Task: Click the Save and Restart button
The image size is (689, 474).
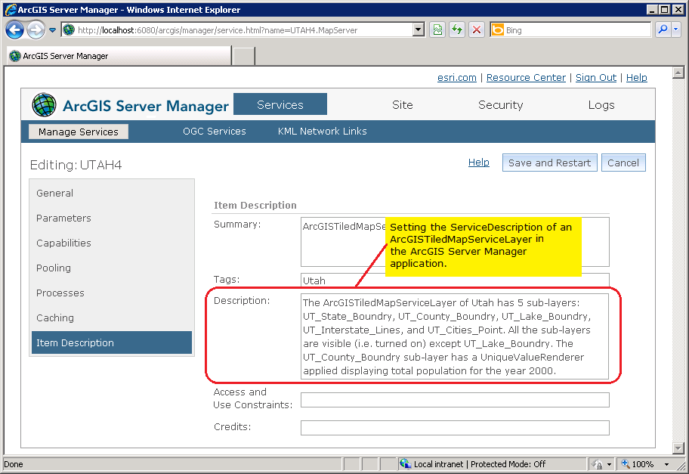Action: pos(549,162)
